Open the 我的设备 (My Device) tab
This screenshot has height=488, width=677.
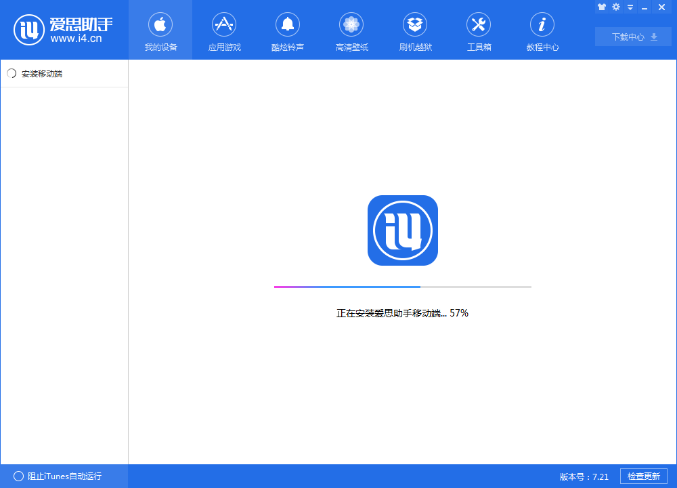click(x=160, y=30)
